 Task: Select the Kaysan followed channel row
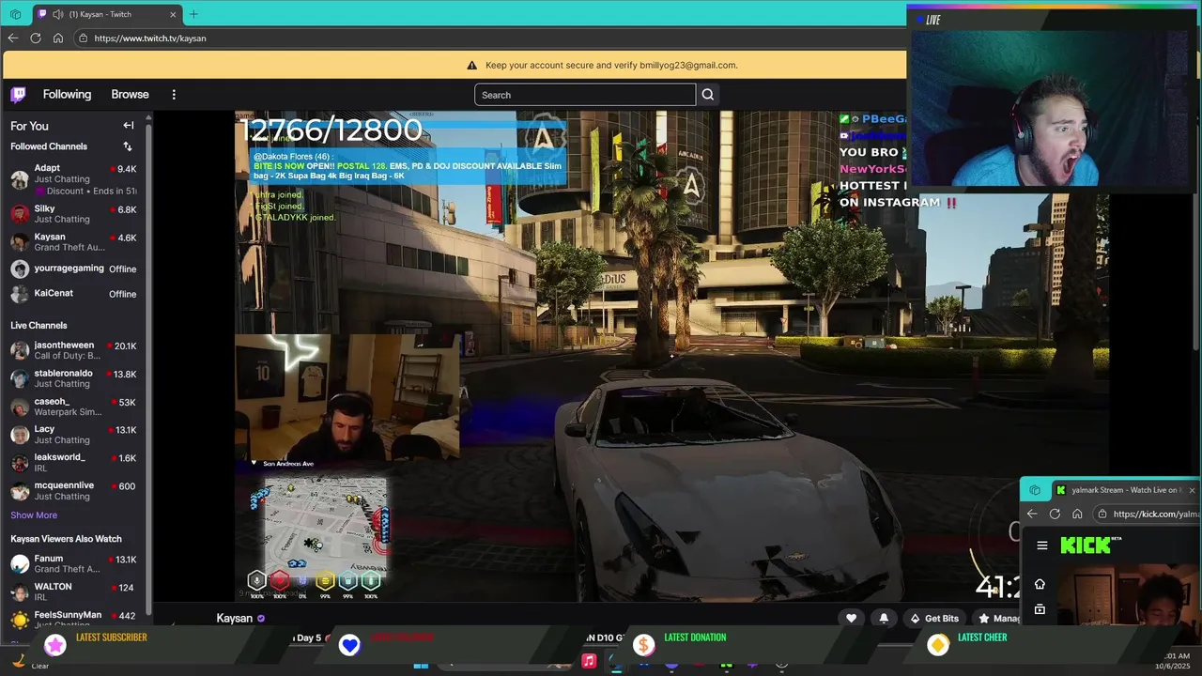pos(73,242)
